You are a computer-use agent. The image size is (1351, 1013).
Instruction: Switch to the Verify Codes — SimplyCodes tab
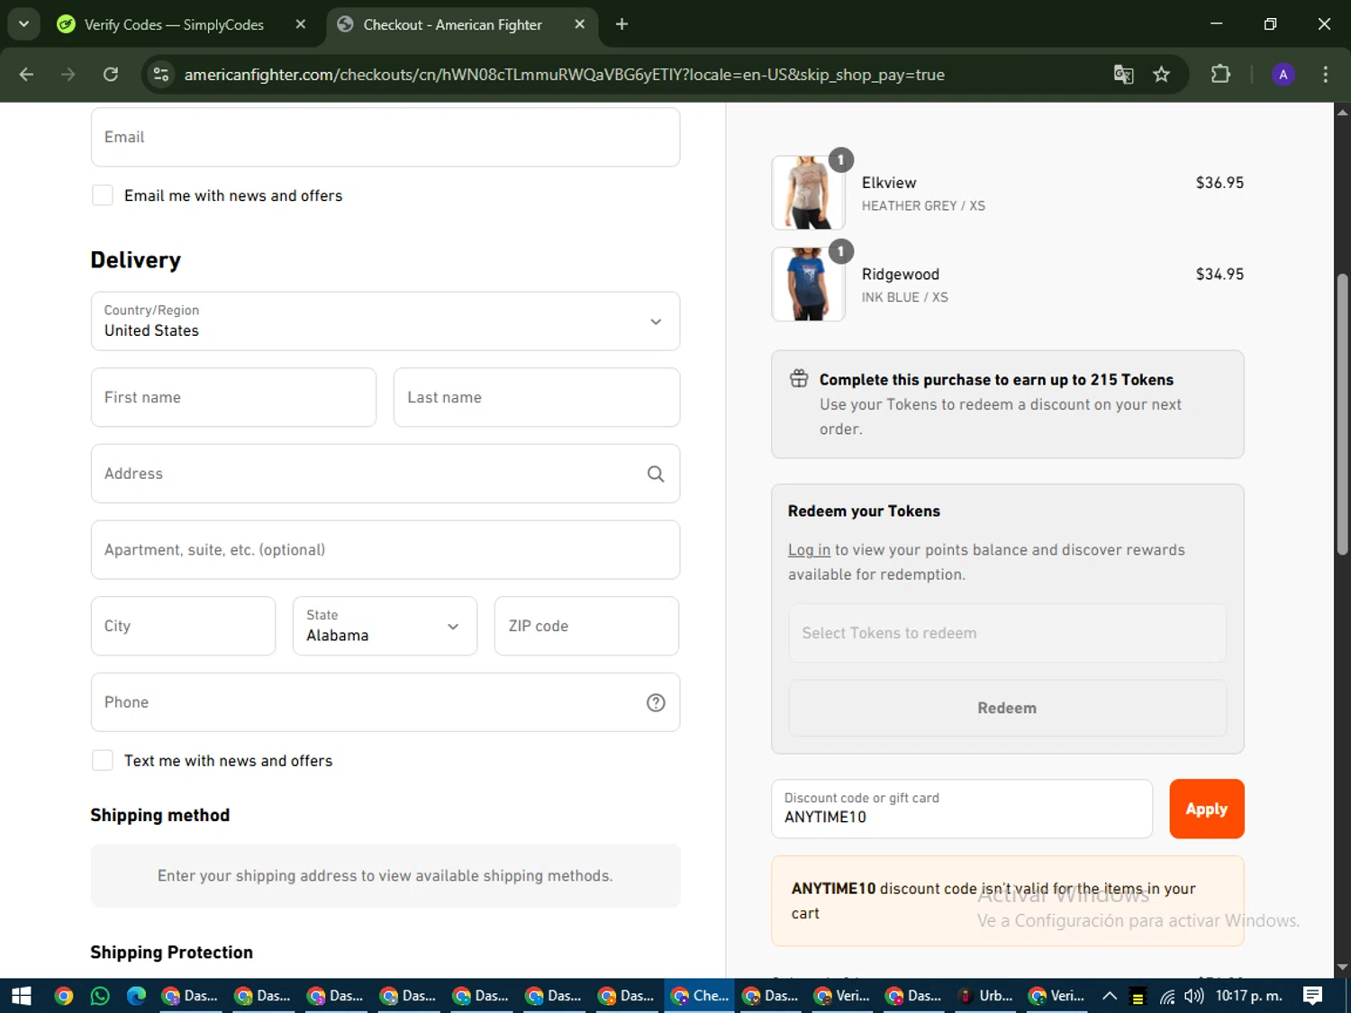point(174,24)
